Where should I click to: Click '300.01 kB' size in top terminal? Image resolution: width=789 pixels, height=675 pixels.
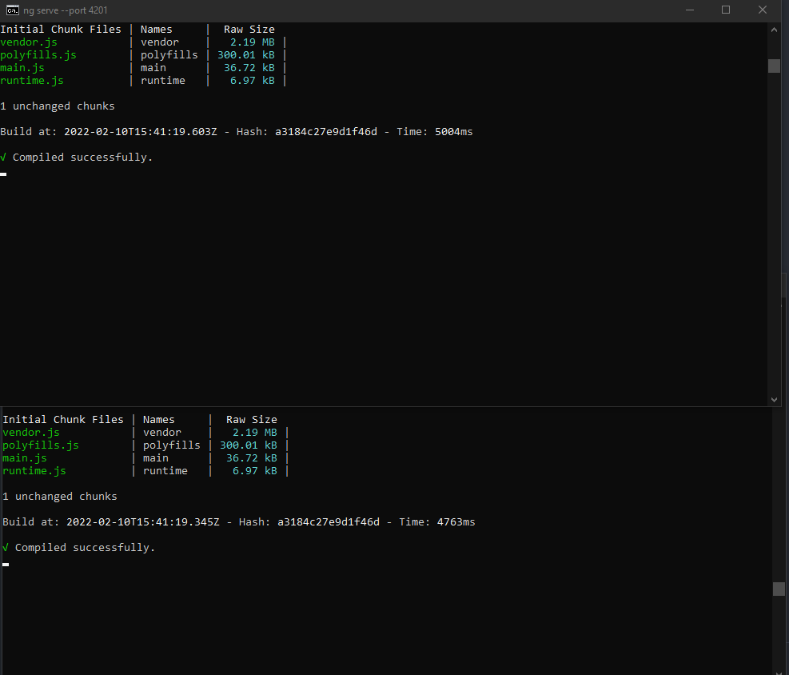[246, 55]
